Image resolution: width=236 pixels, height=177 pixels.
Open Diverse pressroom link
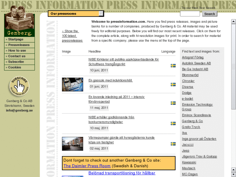coord(188,87)
